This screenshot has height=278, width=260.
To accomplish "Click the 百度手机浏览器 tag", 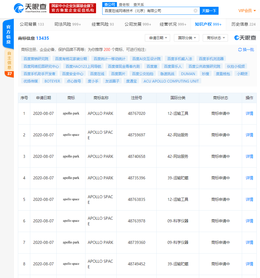I will [211, 59].
